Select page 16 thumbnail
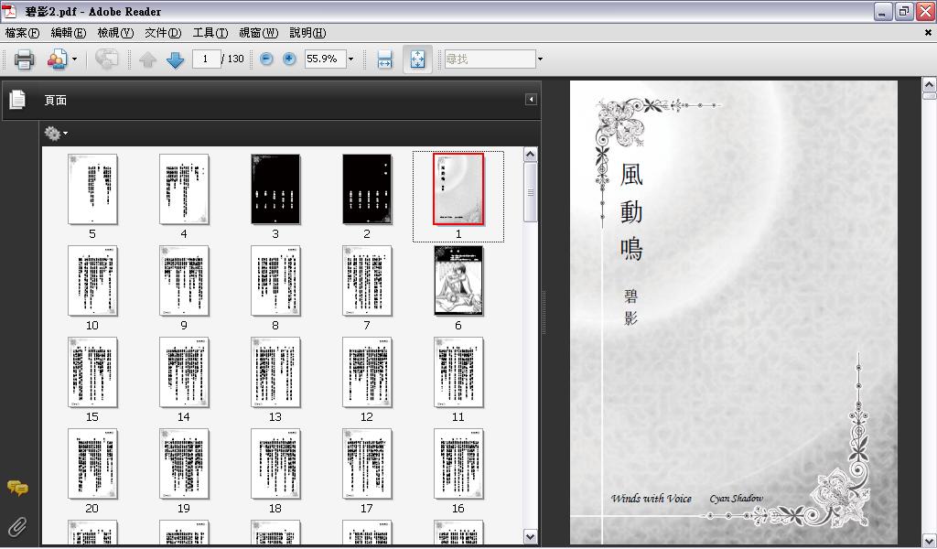Image resolution: width=937 pixels, height=549 pixels. [458, 464]
